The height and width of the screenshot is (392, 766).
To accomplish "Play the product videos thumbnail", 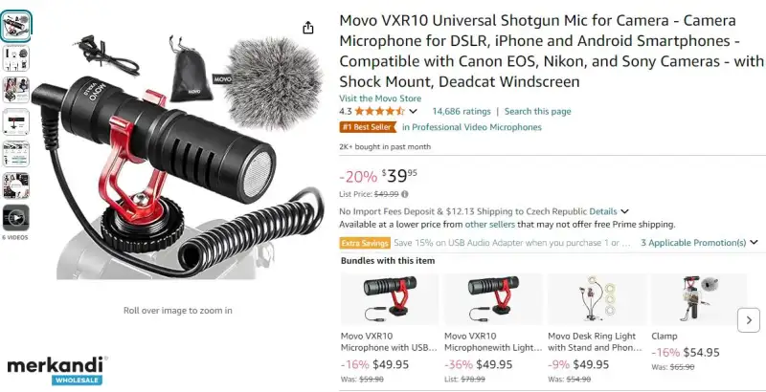I will 15,217.
